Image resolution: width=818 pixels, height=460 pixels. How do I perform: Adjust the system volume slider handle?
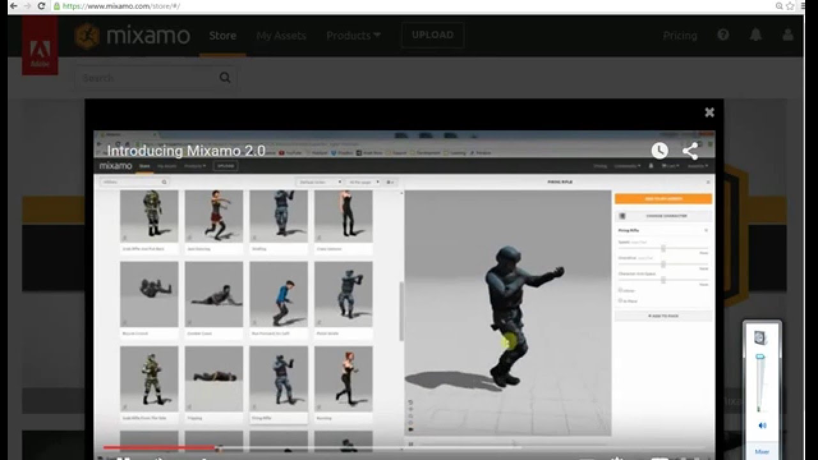[760, 357]
